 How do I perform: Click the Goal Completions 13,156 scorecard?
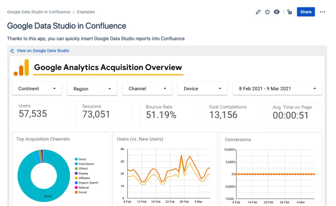(230, 115)
